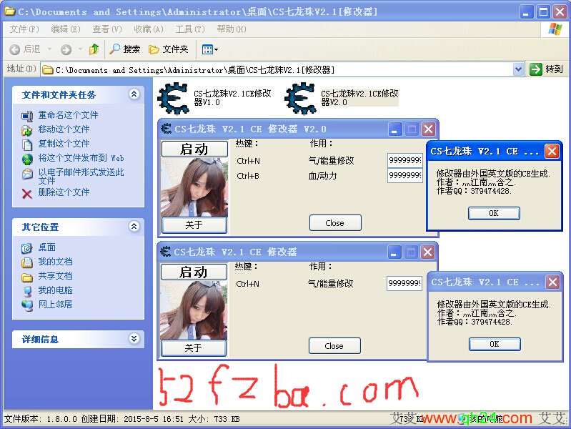
Task: Click the Ctrl+B 血/动力 value field
Action: coord(404,176)
